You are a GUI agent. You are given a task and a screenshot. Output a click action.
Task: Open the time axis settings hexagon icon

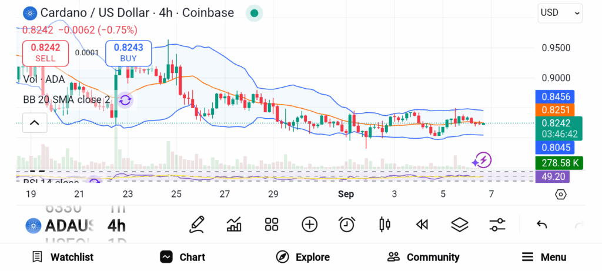coord(560,194)
